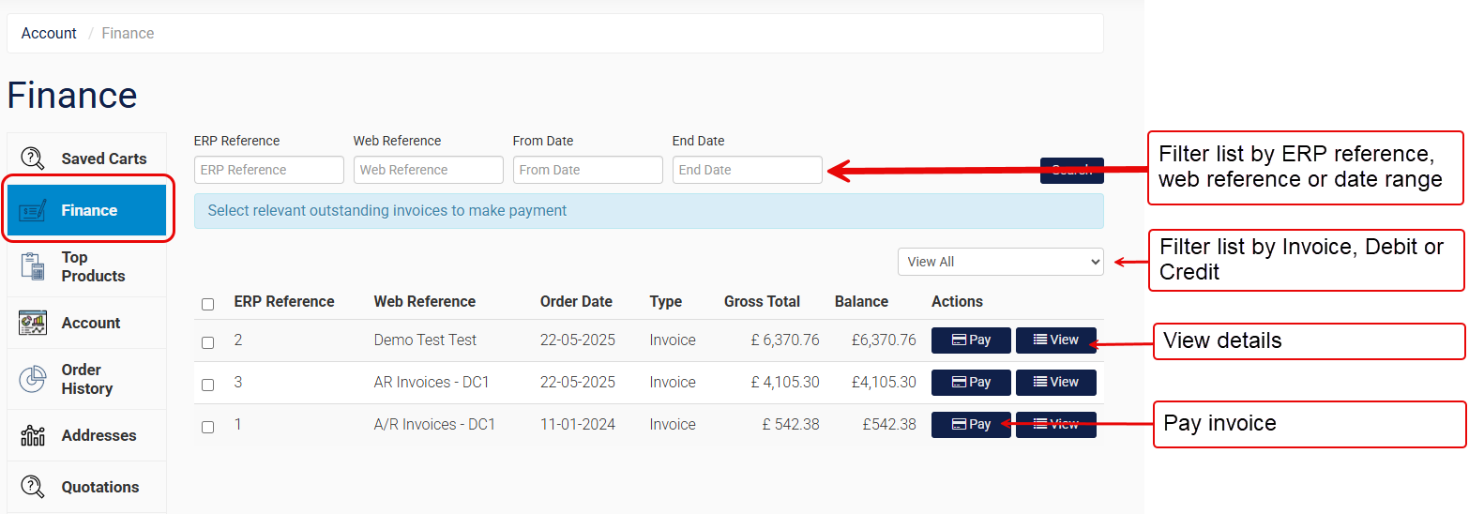Screen dimensions: 1469x514
Task: Open the End Date picker field
Action: coord(747,170)
